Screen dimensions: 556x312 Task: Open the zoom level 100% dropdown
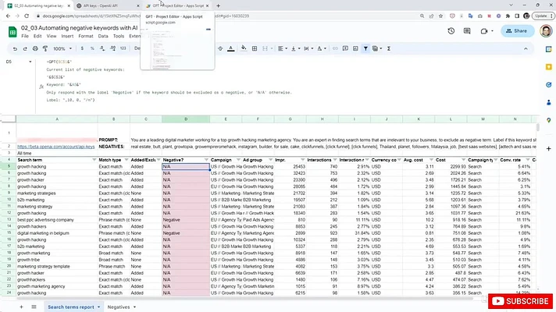coord(62,48)
